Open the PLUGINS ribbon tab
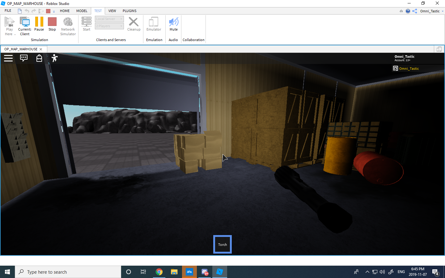Image resolution: width=445 pixels, height=278 pixels. click(129, 11)
